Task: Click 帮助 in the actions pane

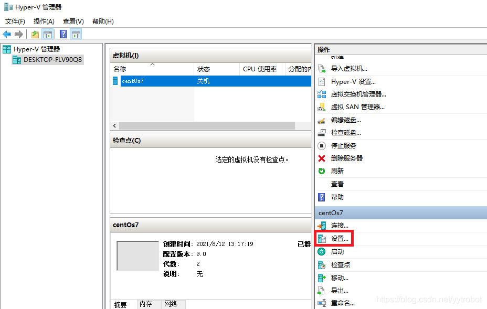Action: [337, 197]
